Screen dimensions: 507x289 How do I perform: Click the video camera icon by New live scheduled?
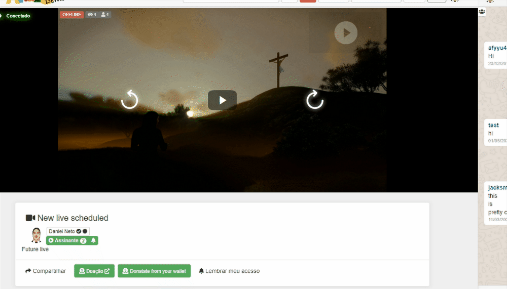pos(30,218)
